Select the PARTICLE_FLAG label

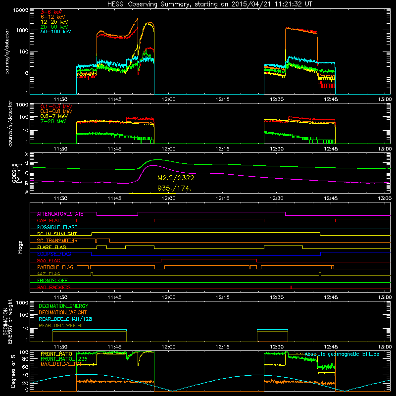point(55,267)
